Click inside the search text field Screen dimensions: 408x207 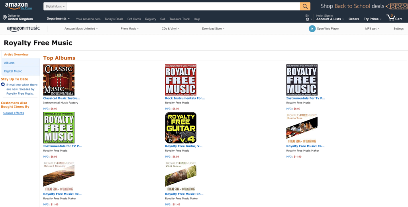(183, 6)
